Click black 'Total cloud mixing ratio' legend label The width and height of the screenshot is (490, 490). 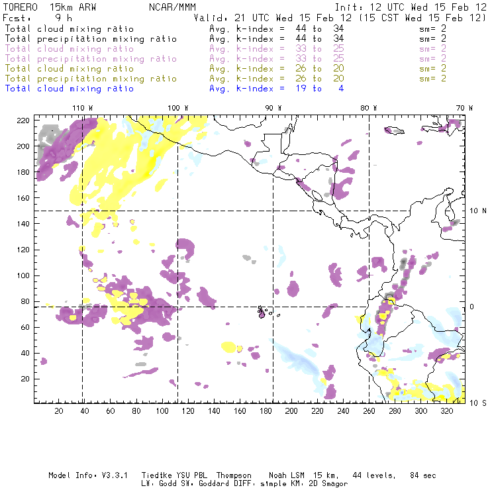pos(70,29)
